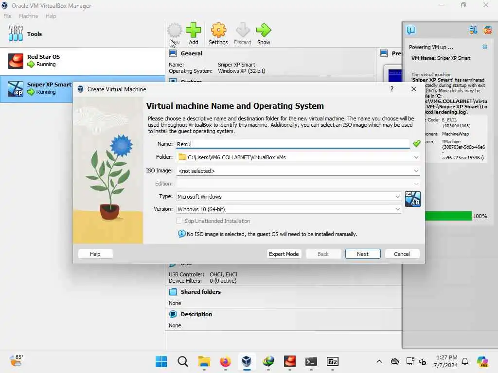Open the notifications bell in taskbar

coord(465,361)
